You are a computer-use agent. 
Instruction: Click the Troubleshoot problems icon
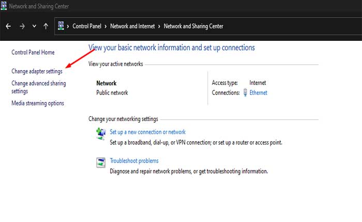point(101,163)
